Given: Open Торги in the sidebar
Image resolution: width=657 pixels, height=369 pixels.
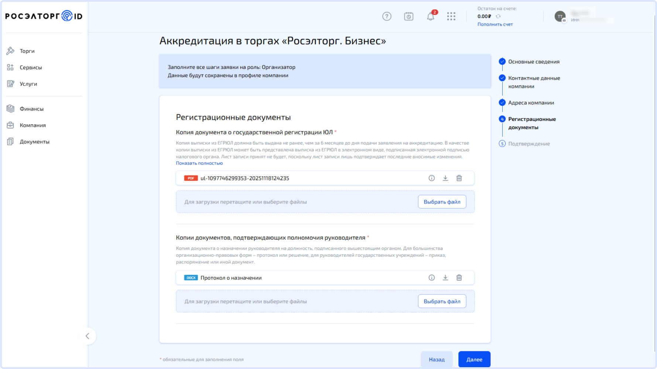Looking at the screenshot, I should pyautogui.click(x=27, y=51).
